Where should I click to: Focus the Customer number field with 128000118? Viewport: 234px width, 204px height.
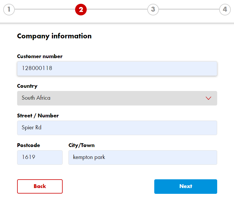pos(117,69)
